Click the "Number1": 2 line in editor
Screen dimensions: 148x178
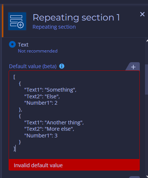41,103
